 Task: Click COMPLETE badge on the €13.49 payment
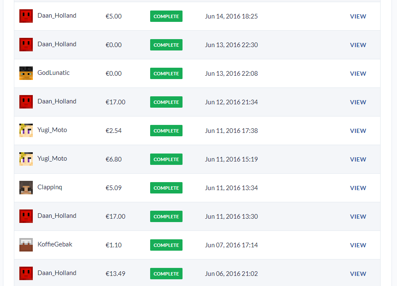(x=166, y=274)
